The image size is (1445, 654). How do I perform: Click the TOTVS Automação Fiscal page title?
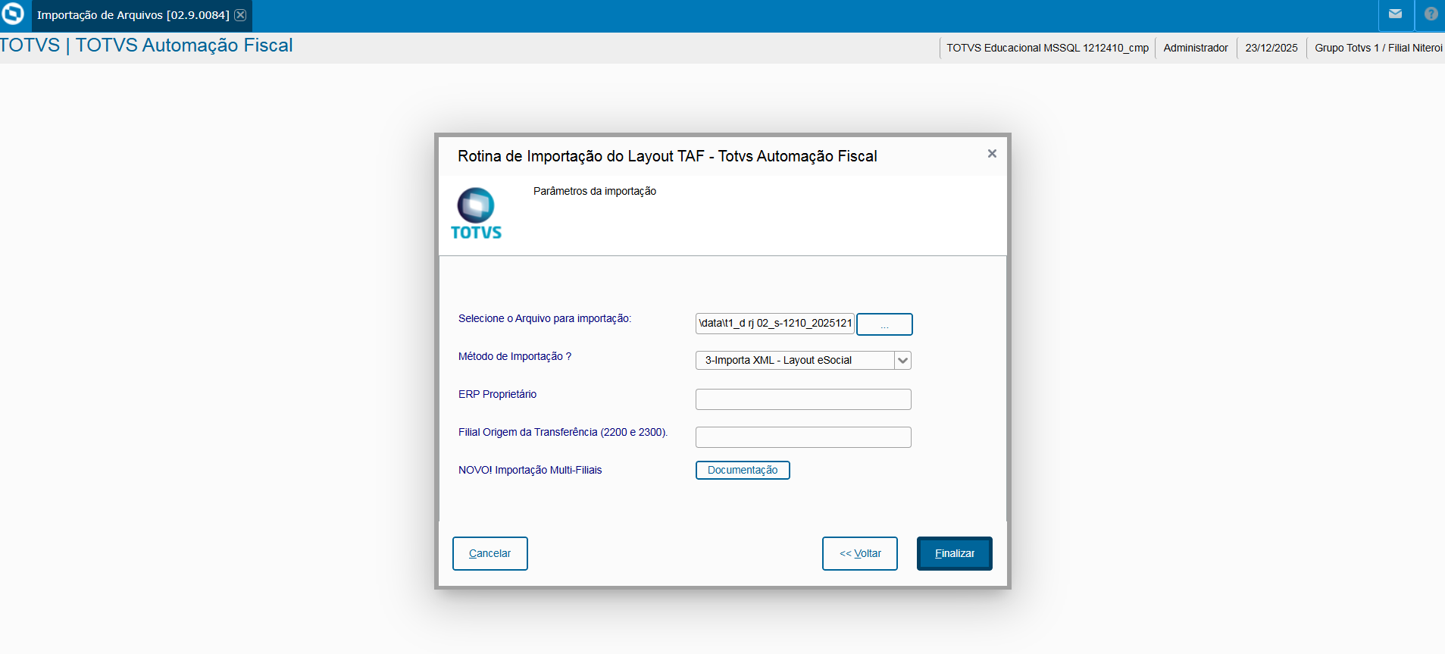pos(146,45)
